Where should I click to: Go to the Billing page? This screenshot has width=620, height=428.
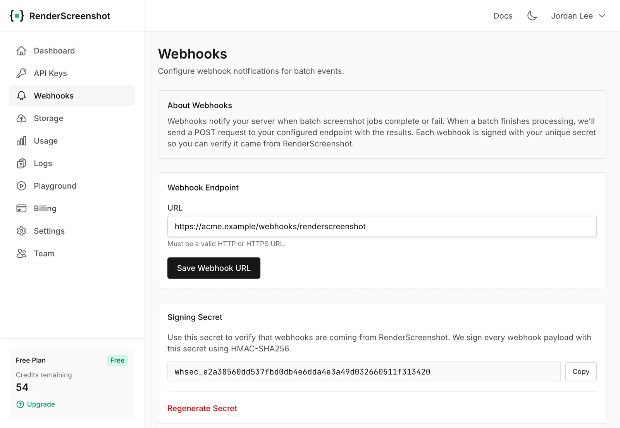click(x=72, y=208)
